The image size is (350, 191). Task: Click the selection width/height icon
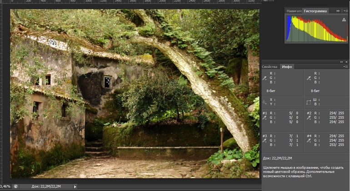[x=308, y=102]
